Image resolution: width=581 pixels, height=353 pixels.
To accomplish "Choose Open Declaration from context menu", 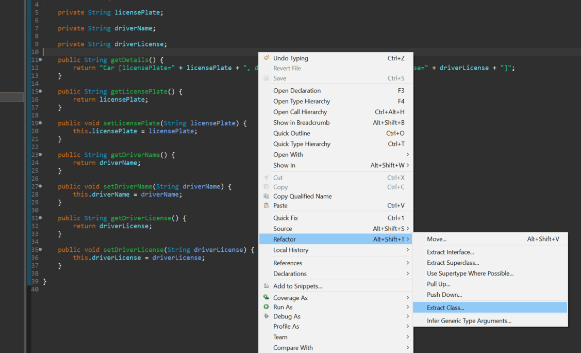I will pos(336,90).
